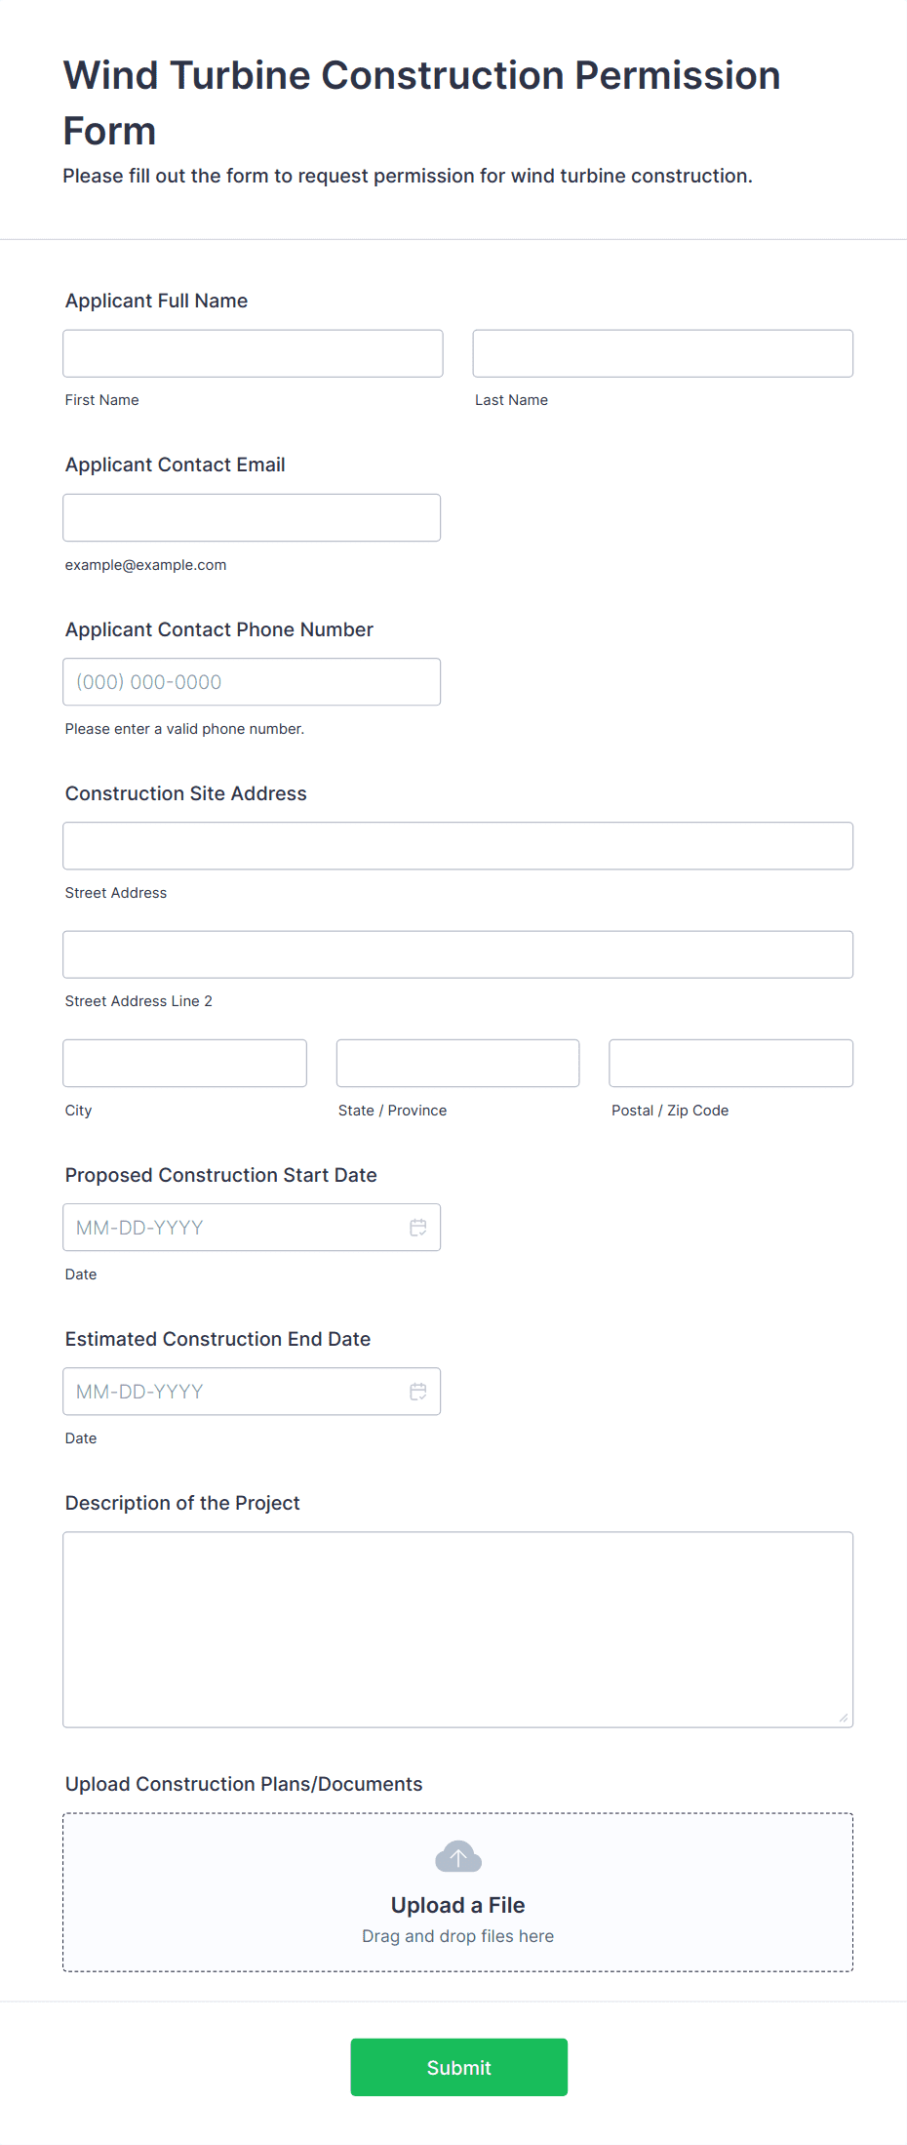Viewport: 907px width, 2145px height.
Task: Click the Estimated Construction End Date text box
Action: tap(234, 1392)
